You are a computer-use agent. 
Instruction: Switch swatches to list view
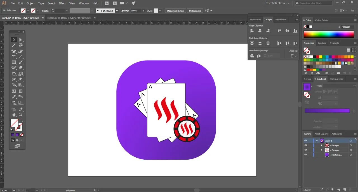[x=348, y=50]
